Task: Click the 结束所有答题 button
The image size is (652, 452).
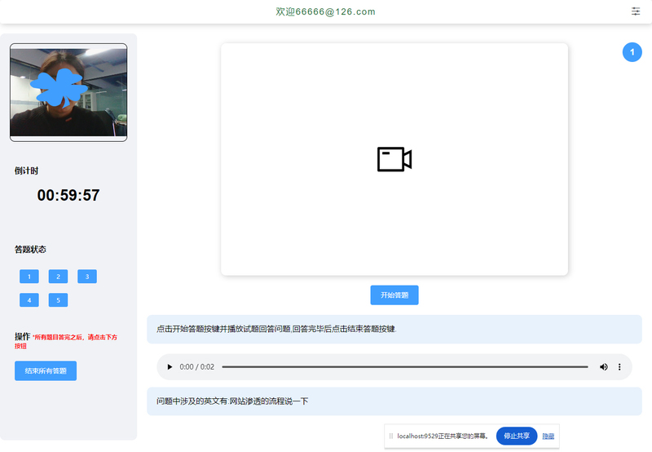Action: pyautogui.click(x=46, y=370)
